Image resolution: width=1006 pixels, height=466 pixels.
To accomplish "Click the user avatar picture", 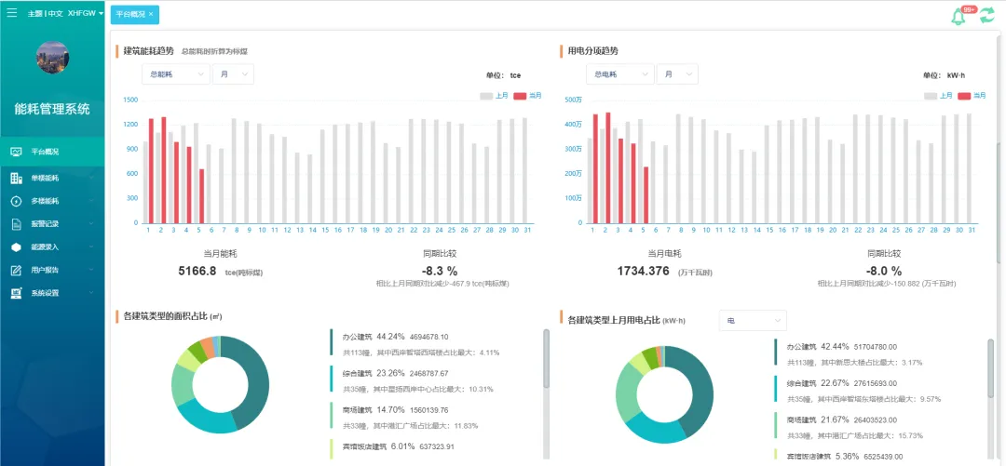I will coord(52,58).
